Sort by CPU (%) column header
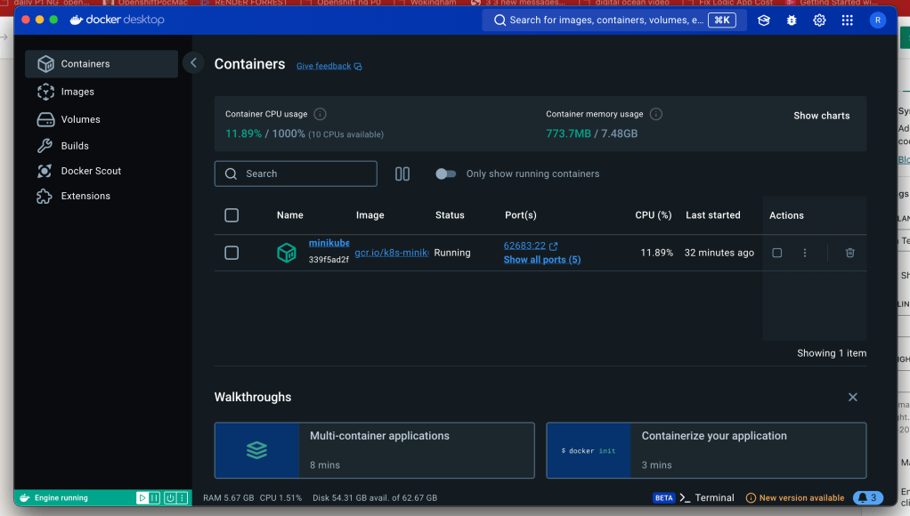The width and height of the screenshot is (910, 516). pos(653,215)
